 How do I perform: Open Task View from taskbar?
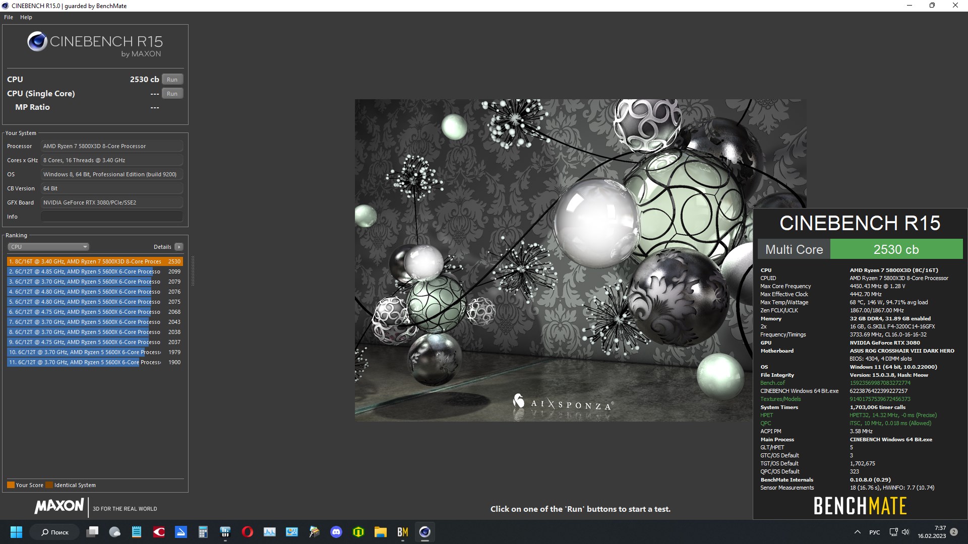[92, 532]
